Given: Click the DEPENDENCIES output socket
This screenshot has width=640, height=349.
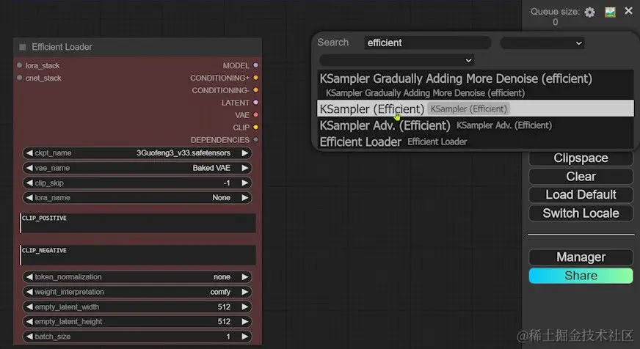Looking at the screenshot, I should [x=255, y=139].
